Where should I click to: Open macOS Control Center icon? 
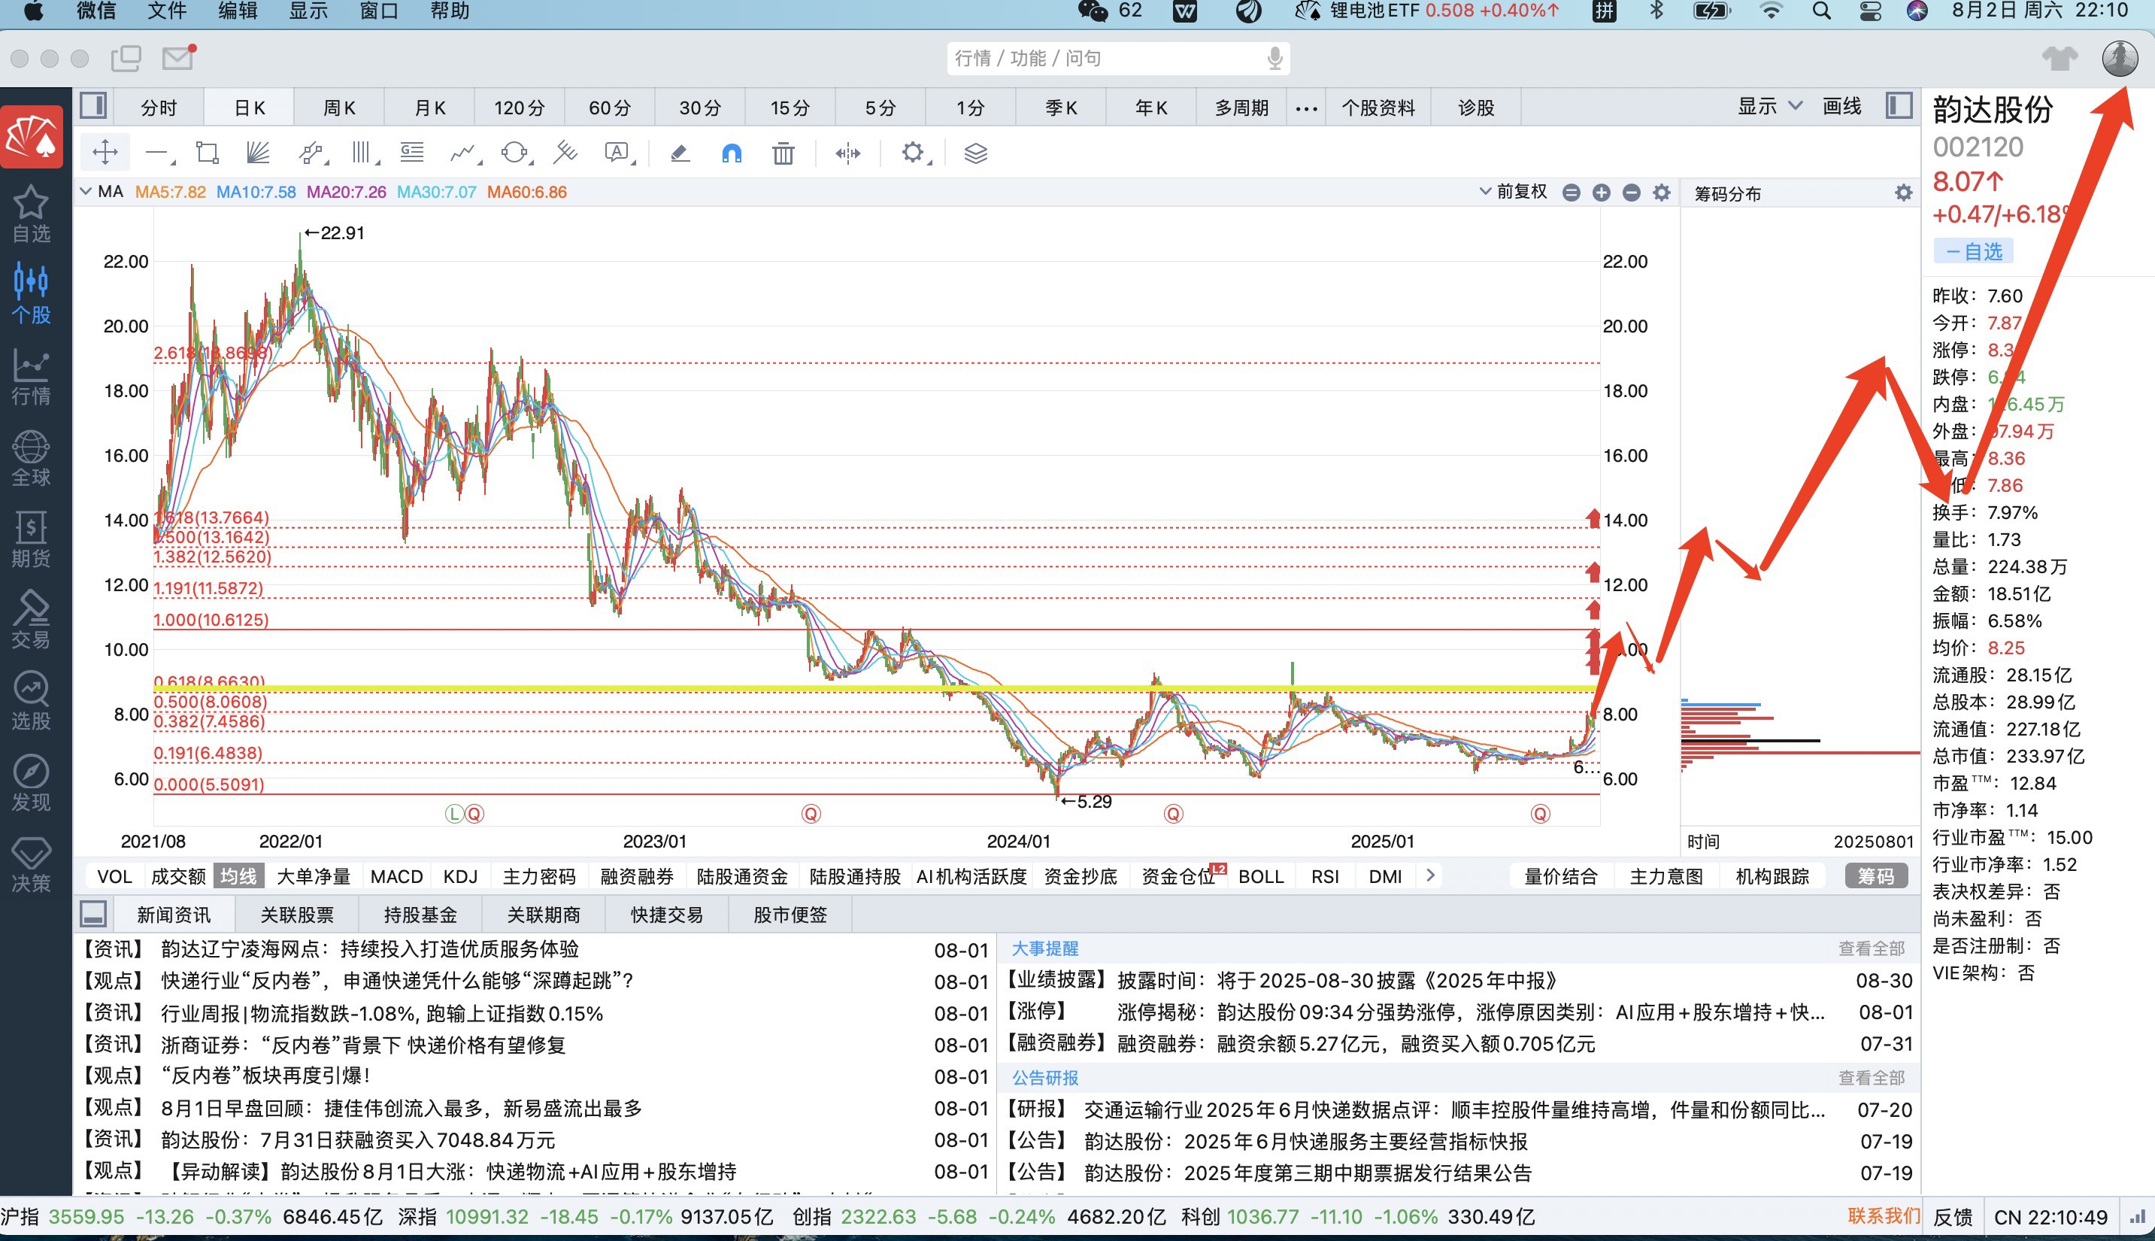(1869, 11)
